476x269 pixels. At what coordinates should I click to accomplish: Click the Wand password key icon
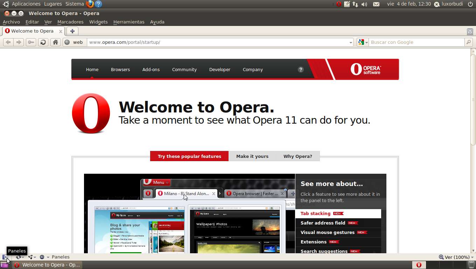[31, 42]
